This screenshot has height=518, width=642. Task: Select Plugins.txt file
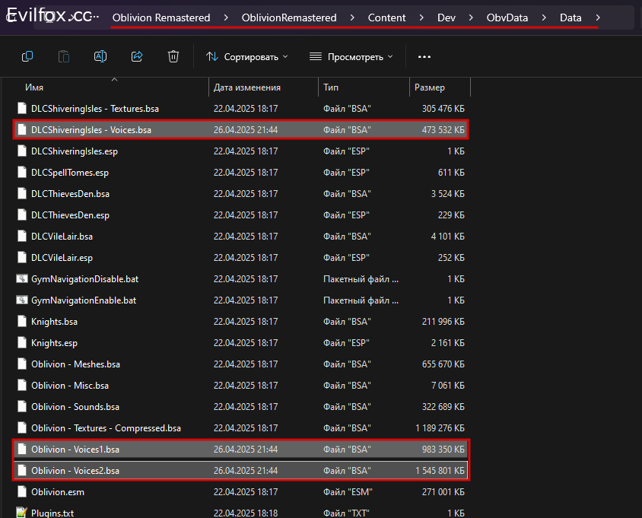(x=241, y=513)
